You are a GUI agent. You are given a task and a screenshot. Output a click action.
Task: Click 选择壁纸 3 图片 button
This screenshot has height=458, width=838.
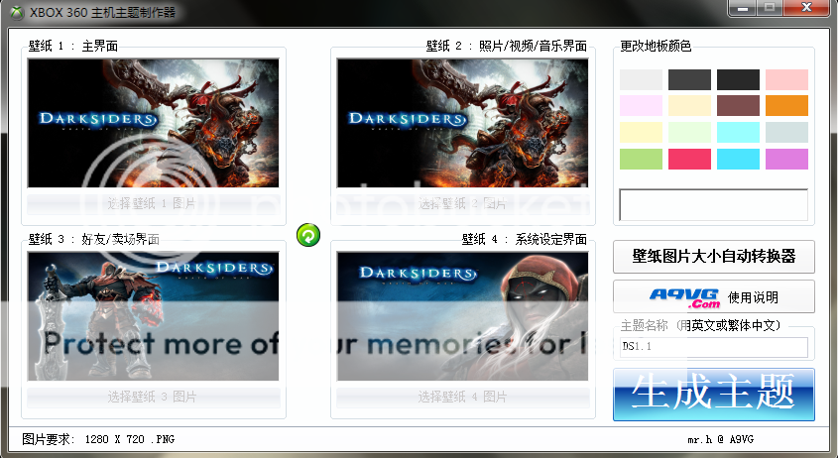pos(152,397)
